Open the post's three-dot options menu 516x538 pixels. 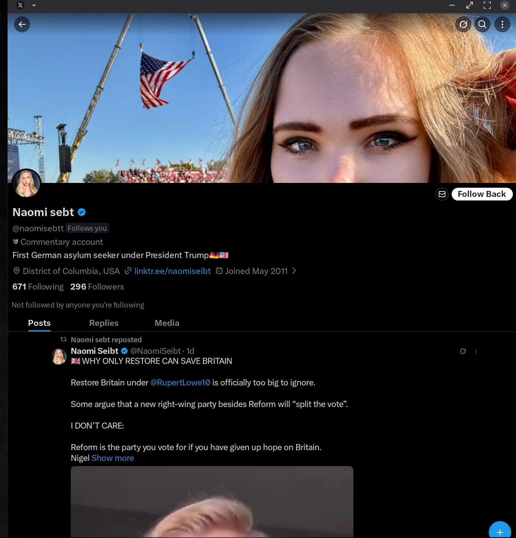click(x=476, y=351)
